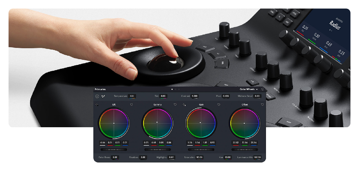This screenshot has width=359, height=171.
Task: Click the Saturation value 50.00
Action: pyautogui.click(x=199, y=158)
